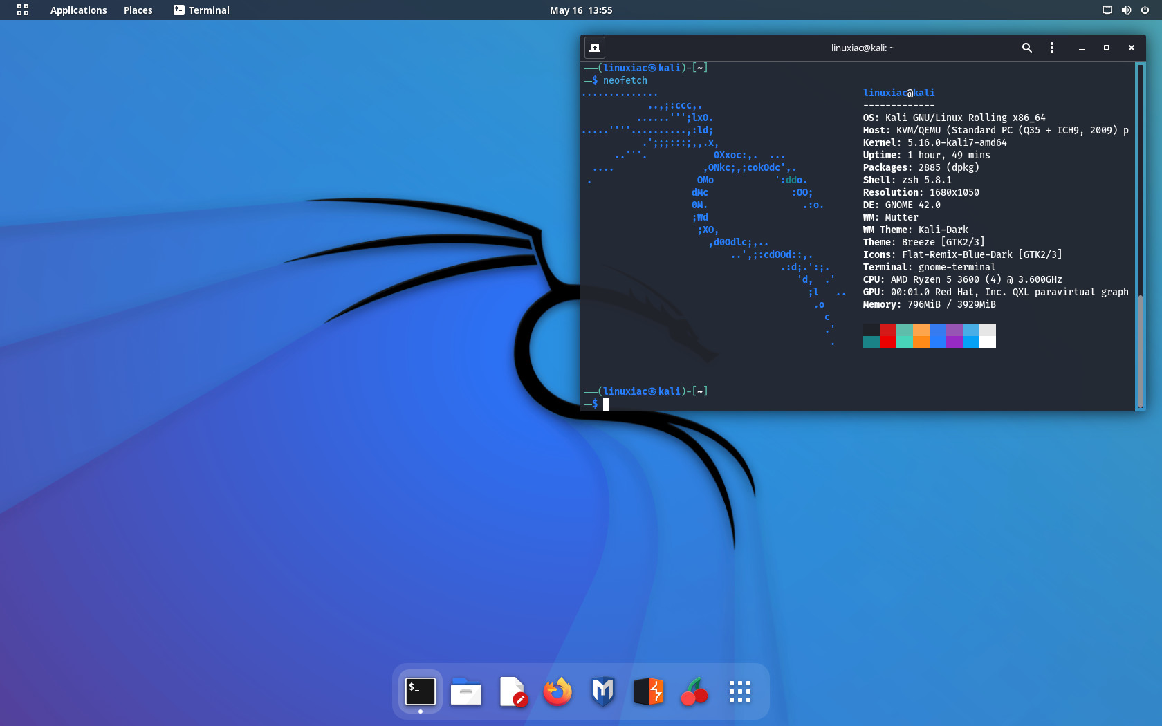Click Kernel: 5.16.0-kali7-amd64 line
1162x726 pixels.
coord(935,142)
